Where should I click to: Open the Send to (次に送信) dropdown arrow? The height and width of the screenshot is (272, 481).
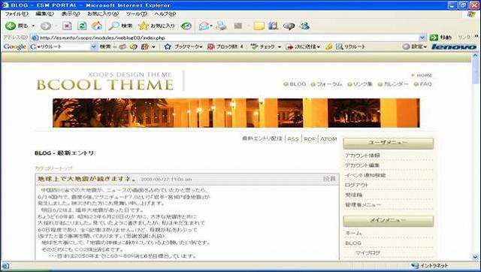(x=319, y=47)
